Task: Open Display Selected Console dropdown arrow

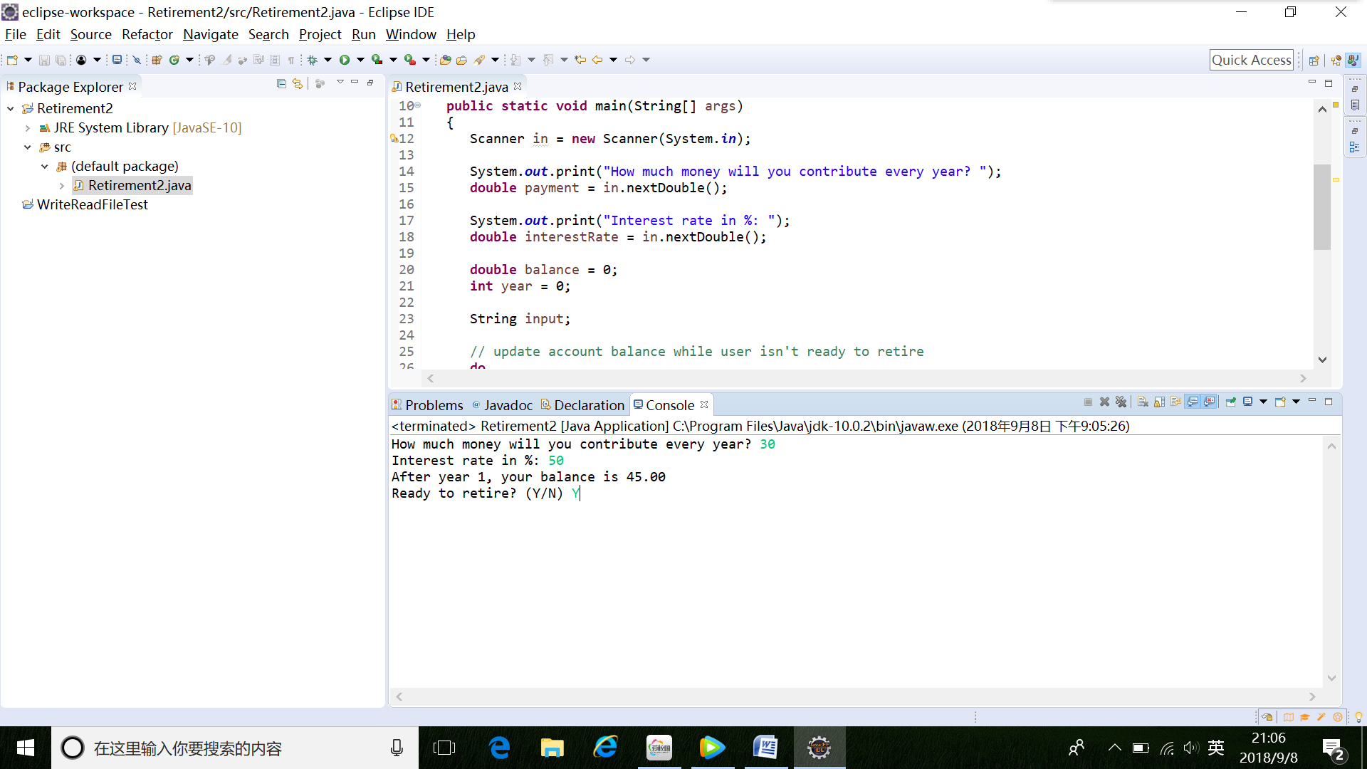Action: tap(1264, 402)
